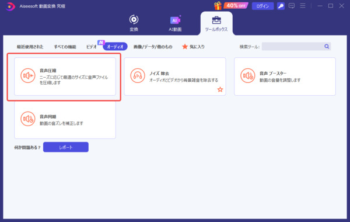Open 画像/データ/他のもの category

click(153, 47)
